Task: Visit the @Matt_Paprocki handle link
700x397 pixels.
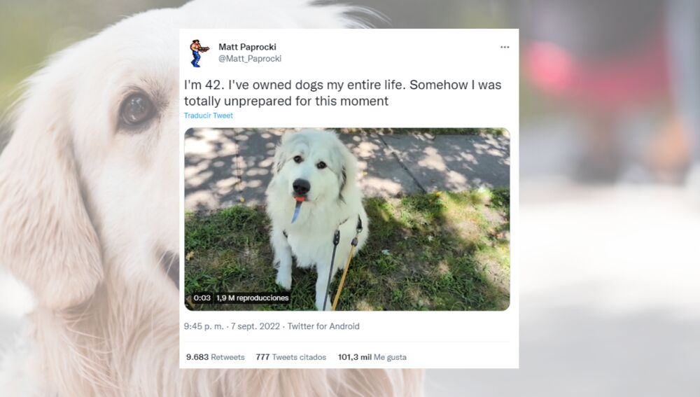Action: 250,59
